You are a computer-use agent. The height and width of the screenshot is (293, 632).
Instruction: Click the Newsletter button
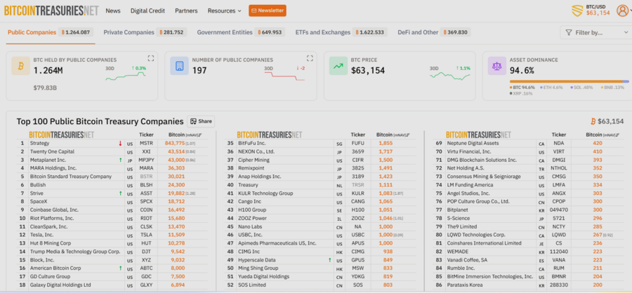click(268, 11)
